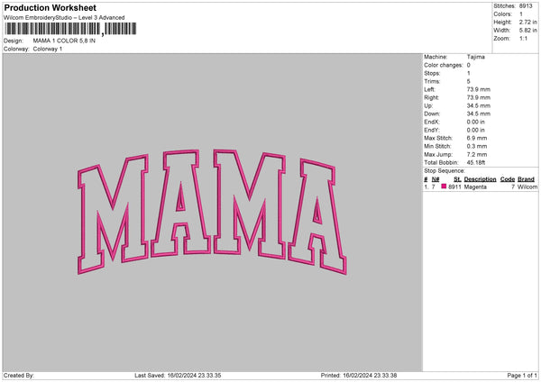
Task: Click the MAMA embroidery design preview
Action: point(212,212)
